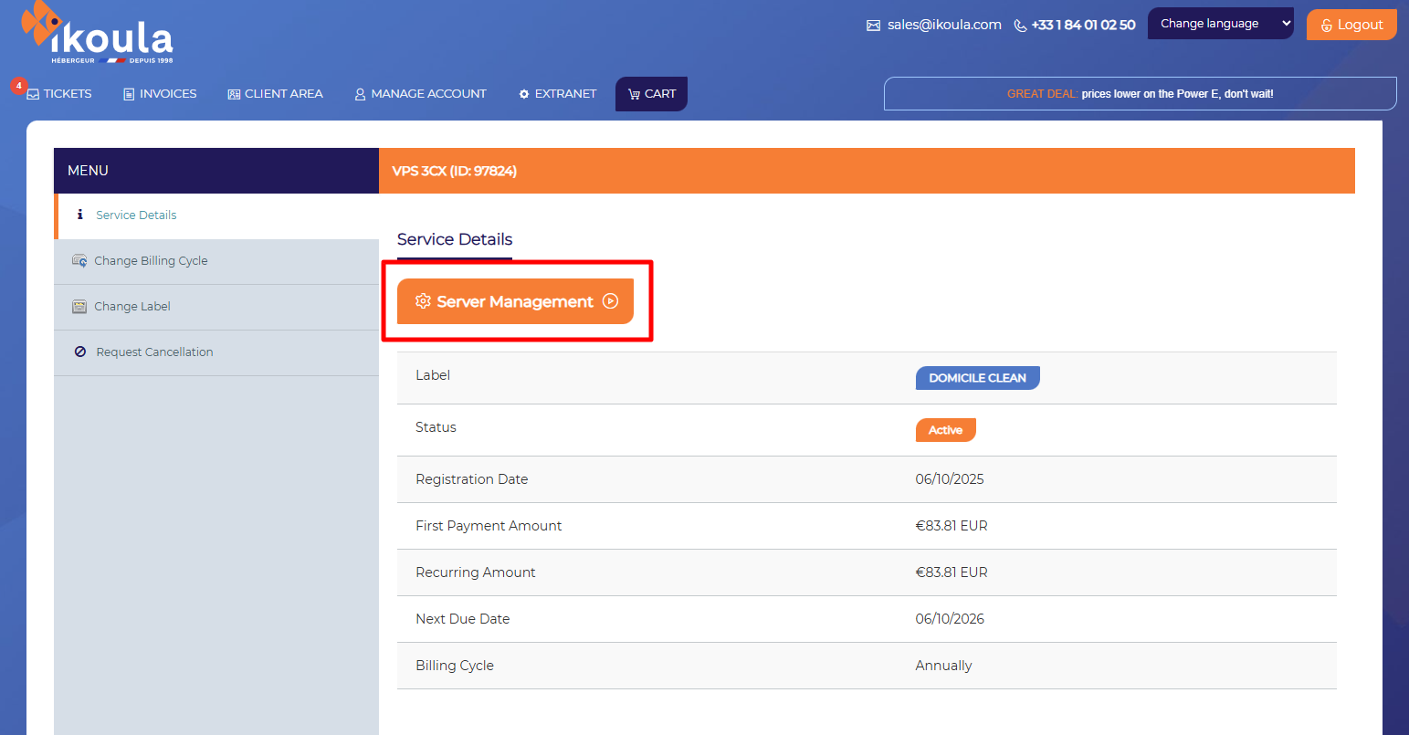
Task: View the Cart
Action: 651,94
